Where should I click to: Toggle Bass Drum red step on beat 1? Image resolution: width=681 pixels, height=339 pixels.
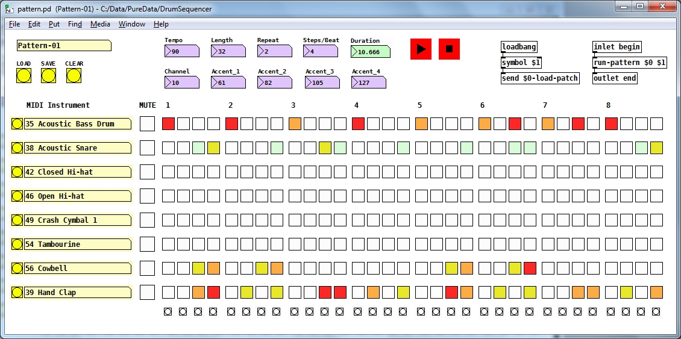(x=169, y=123)
